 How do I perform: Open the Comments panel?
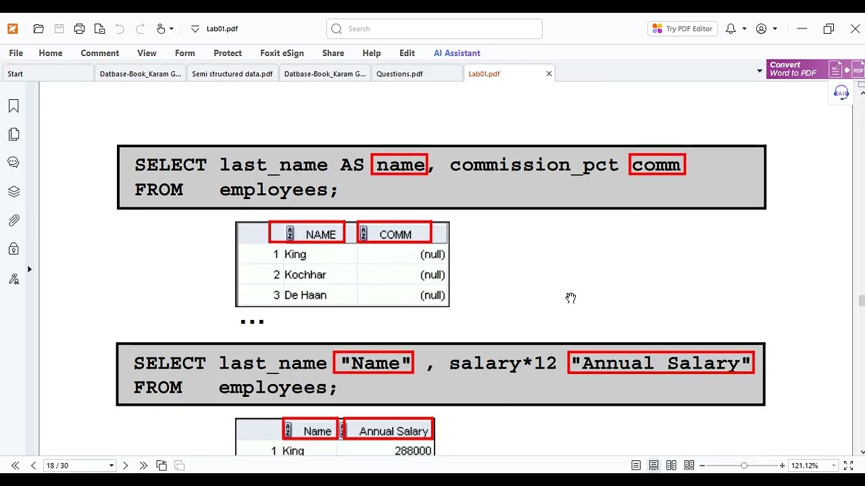click(x=14, y=163)
